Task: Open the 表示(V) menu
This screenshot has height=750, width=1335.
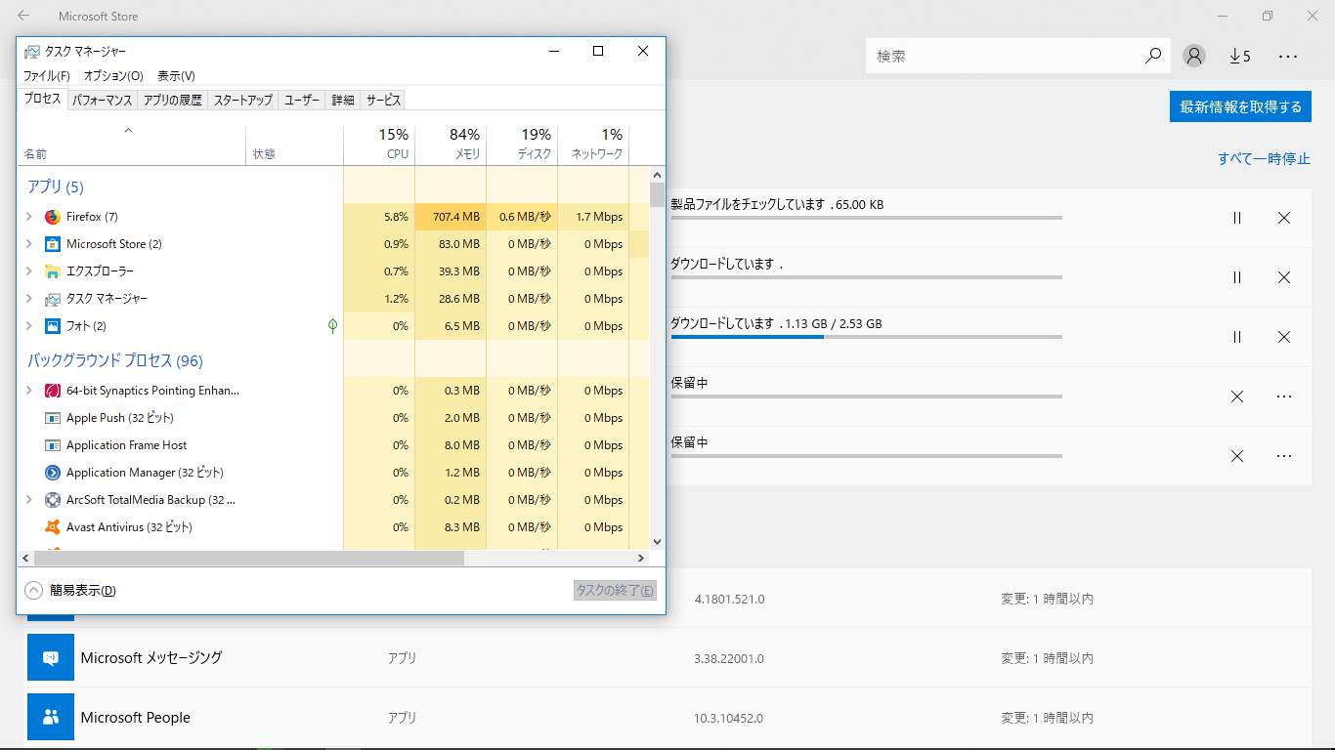Action: coord(176,76)
